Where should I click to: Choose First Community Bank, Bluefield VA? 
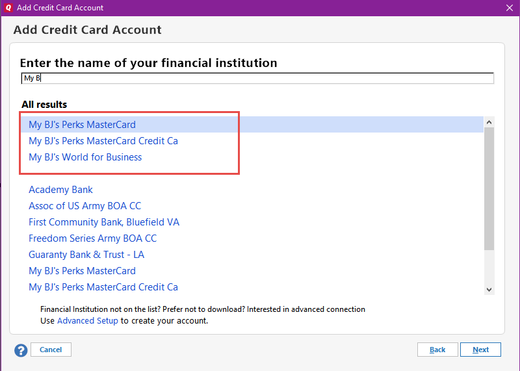pyautogui.click(x=104, y=222)
